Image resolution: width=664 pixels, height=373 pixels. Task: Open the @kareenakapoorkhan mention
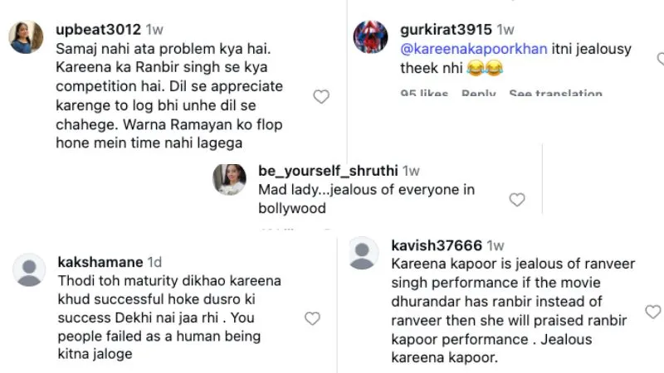click(x=473, y=48)
